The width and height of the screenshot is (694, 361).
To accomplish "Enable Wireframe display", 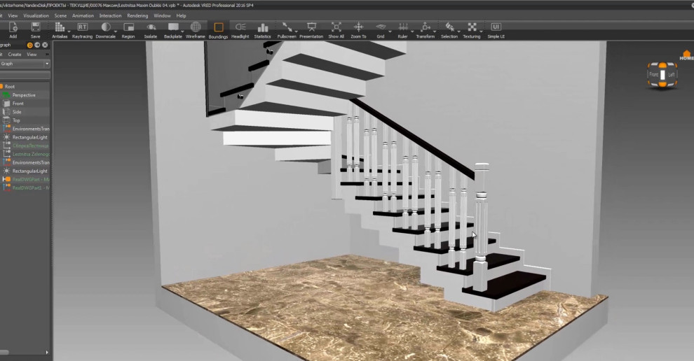I will pos(196,28).
